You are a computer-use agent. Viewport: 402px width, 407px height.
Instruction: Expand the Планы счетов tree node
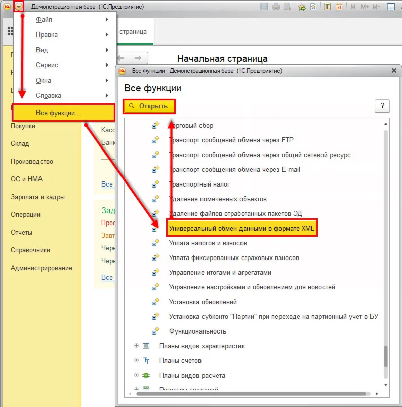tap(136, 360)
